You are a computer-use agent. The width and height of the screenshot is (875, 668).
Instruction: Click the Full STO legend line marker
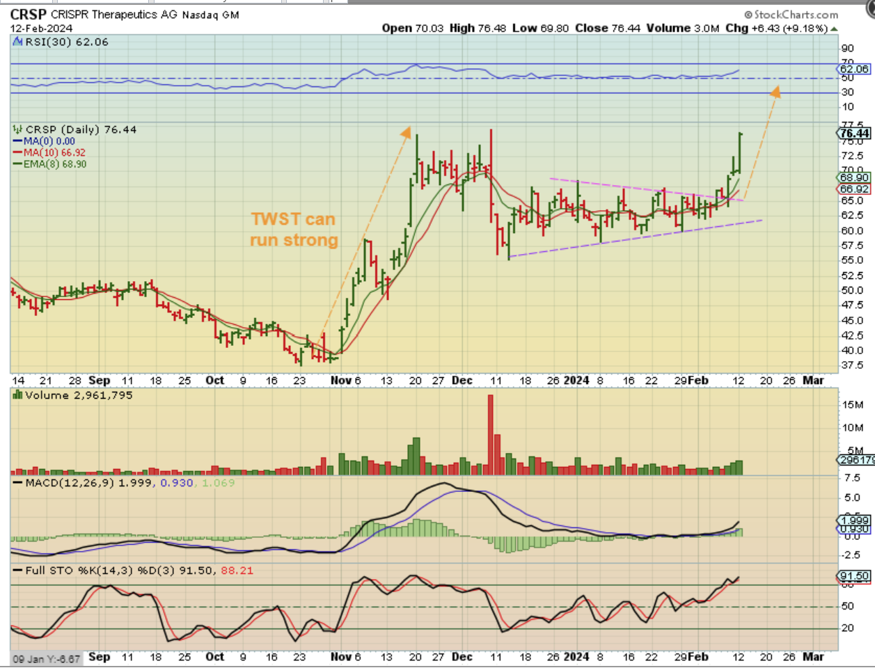click(x=18, y=571)
